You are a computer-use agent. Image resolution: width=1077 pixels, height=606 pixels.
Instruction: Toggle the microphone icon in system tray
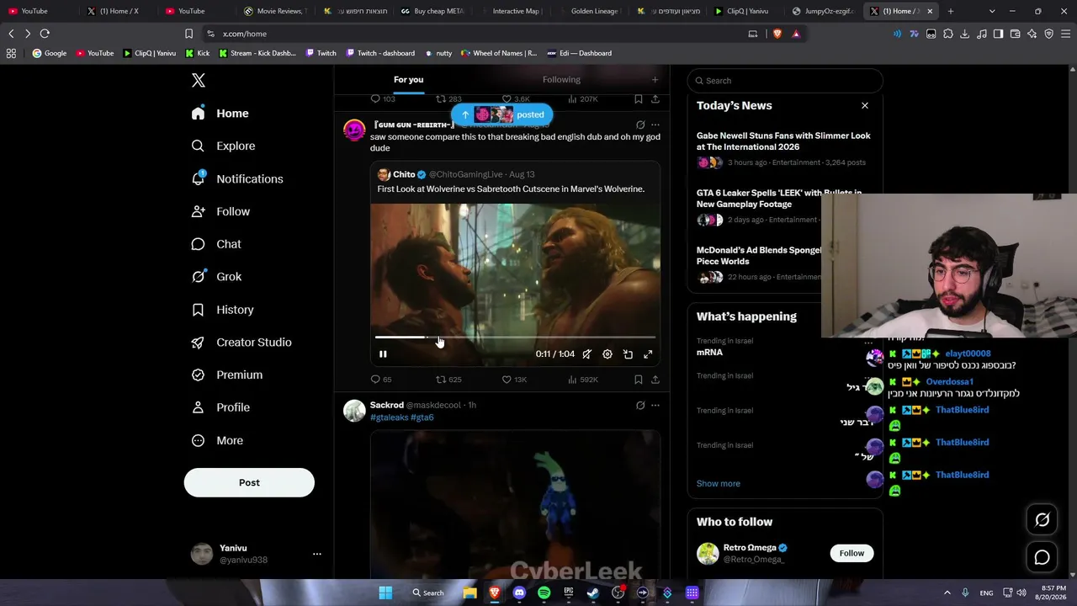(965, 593)
